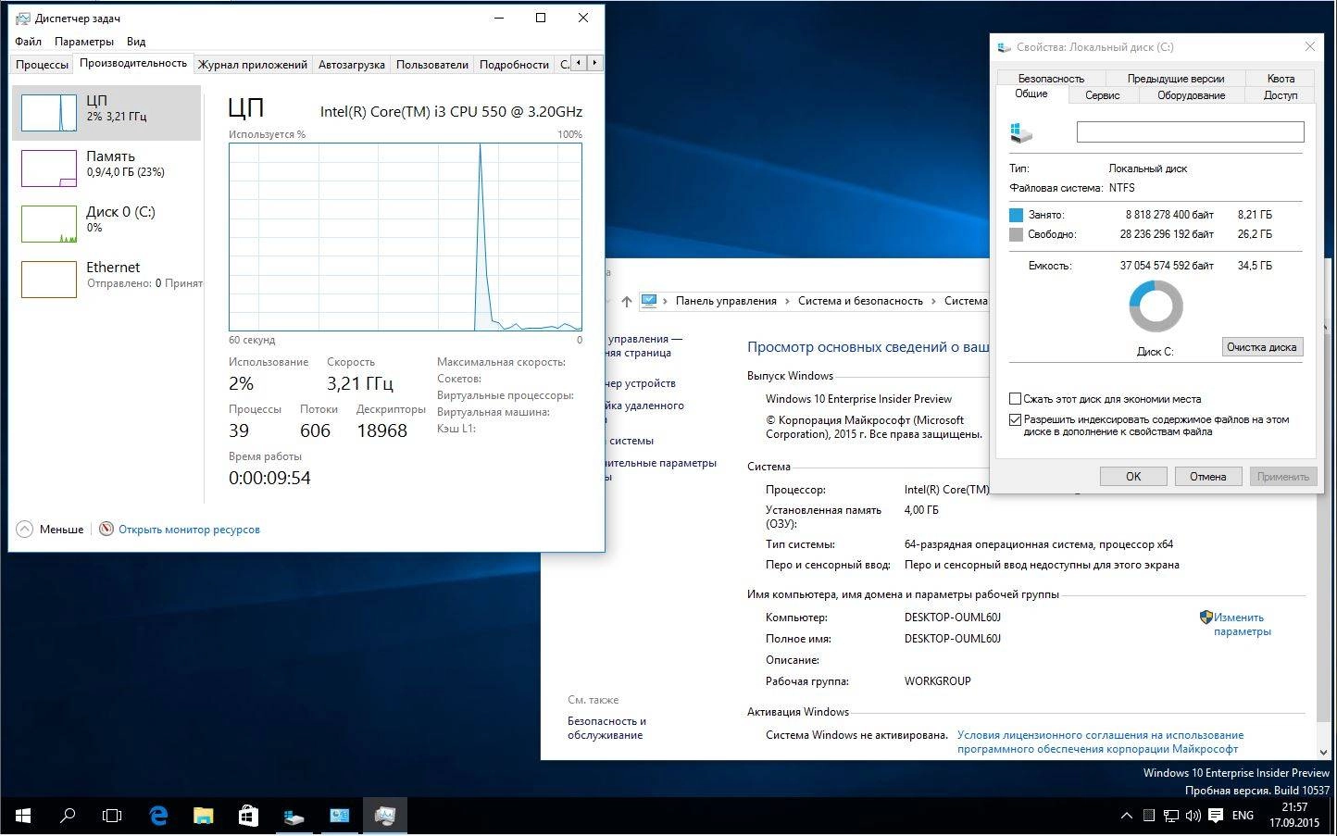Open volume control in system tray
This screenshot has width=1337, height=836.
[1193, 816]
